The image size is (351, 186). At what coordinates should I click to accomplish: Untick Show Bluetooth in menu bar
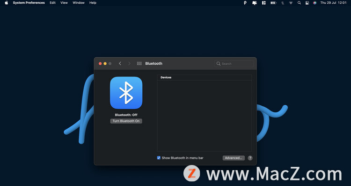point(159,158)
